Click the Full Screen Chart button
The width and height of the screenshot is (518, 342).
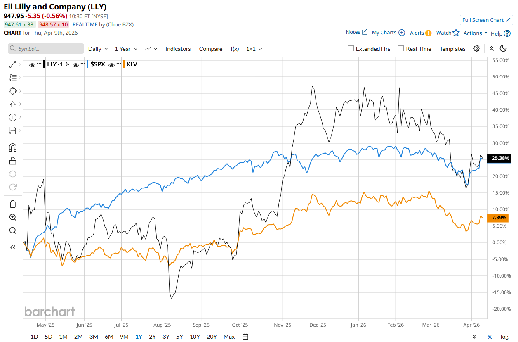(x=486, y=20)
